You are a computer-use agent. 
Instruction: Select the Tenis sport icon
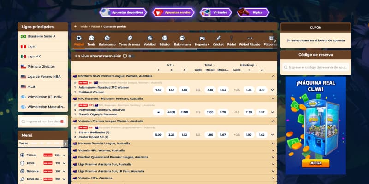click(x=91, y=40)
